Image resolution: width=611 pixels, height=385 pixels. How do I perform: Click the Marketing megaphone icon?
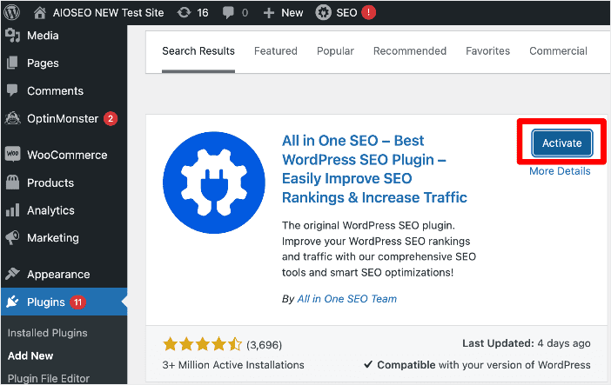[12, 237]
